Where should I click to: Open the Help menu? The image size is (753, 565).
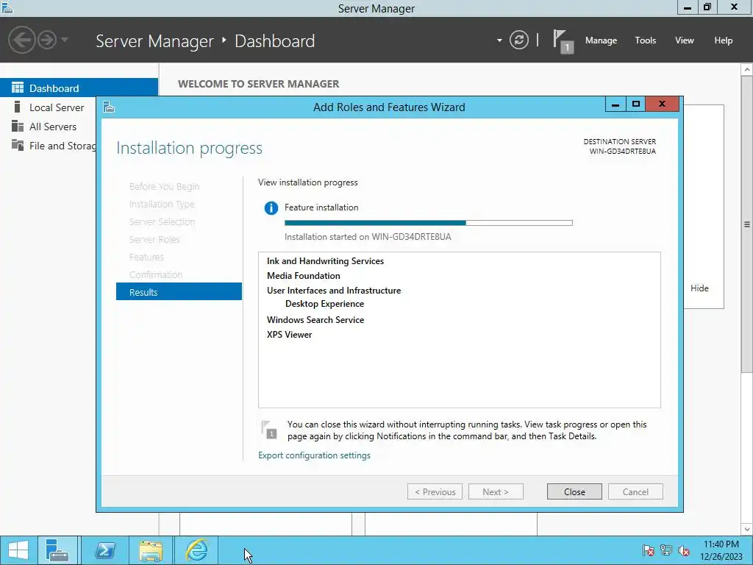click(x=723, y=40)
